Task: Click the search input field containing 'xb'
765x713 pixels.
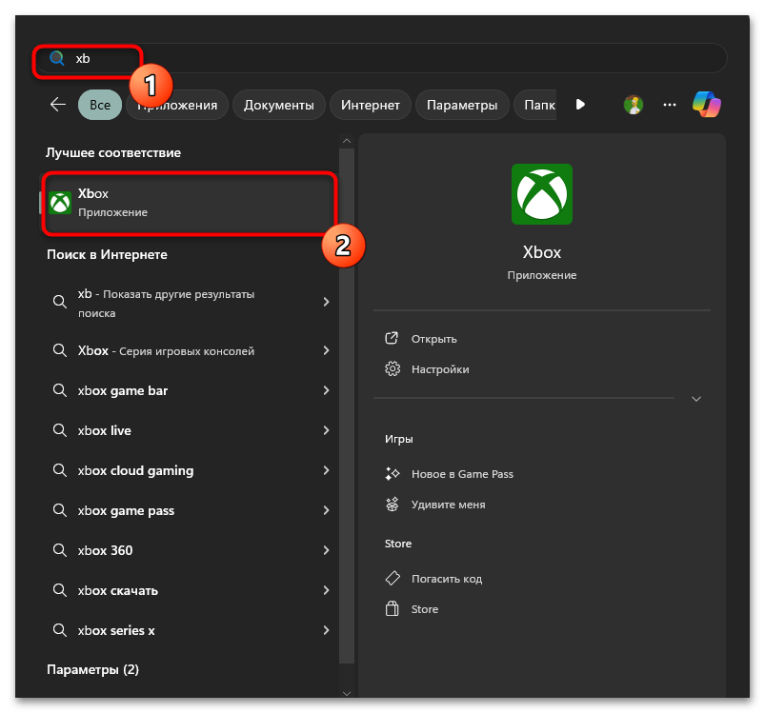Action: pos(381,58)
